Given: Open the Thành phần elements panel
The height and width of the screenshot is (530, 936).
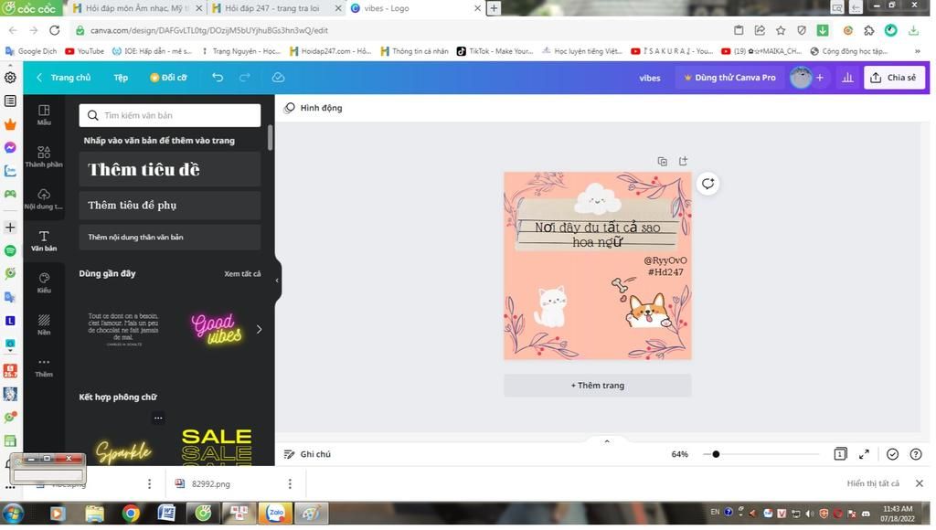Looking at the screenshot, I should [44, 156].
